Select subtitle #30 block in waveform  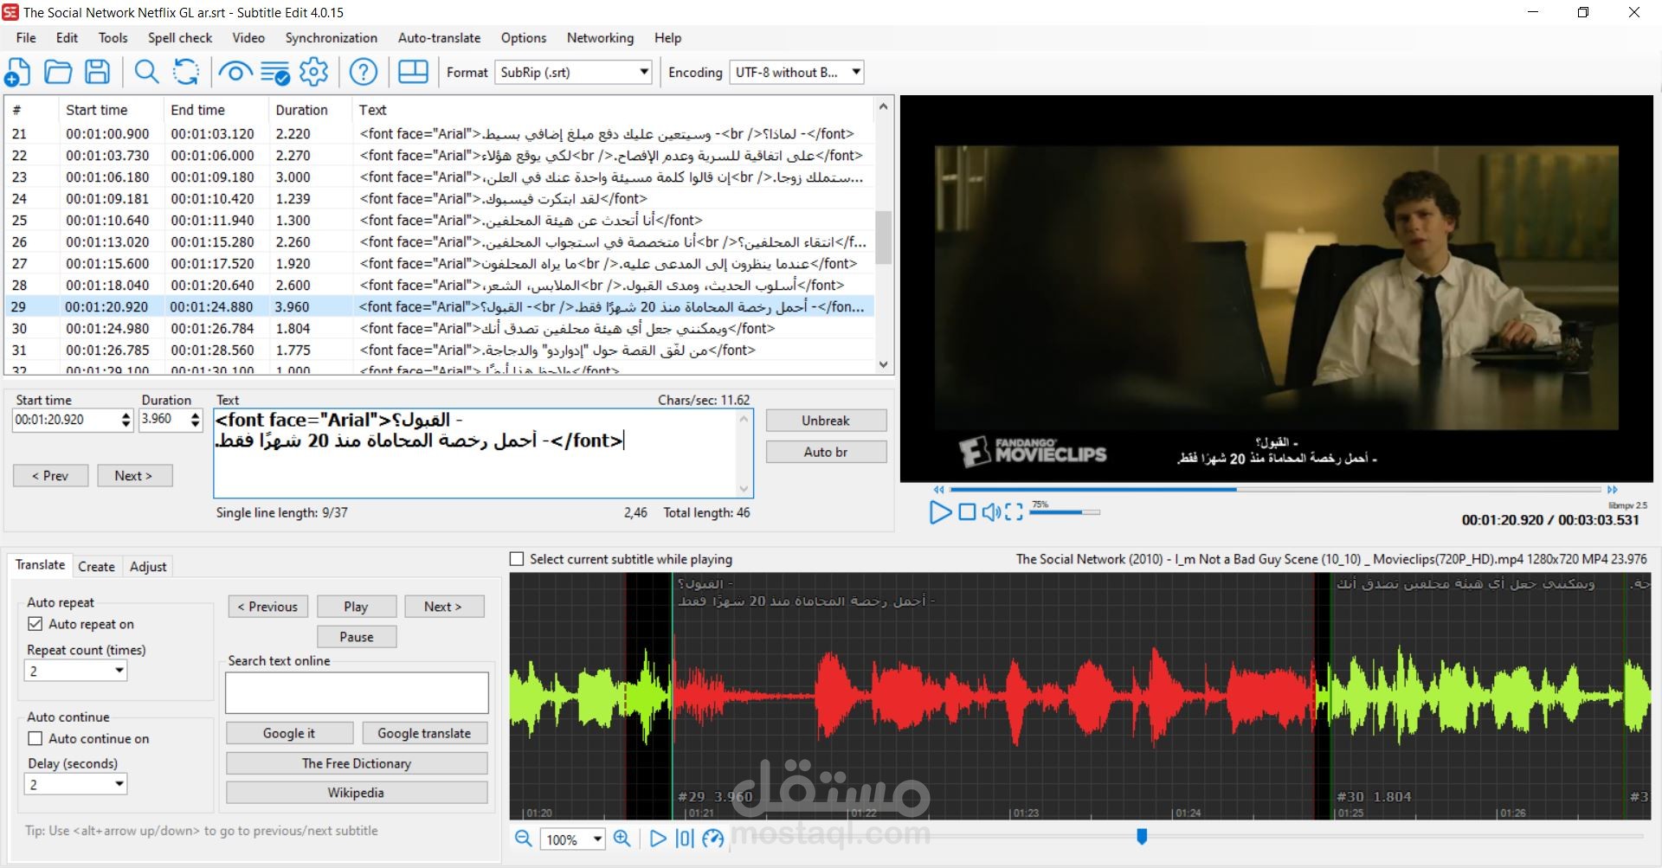pyautogui.click(x=1477, y=696)
